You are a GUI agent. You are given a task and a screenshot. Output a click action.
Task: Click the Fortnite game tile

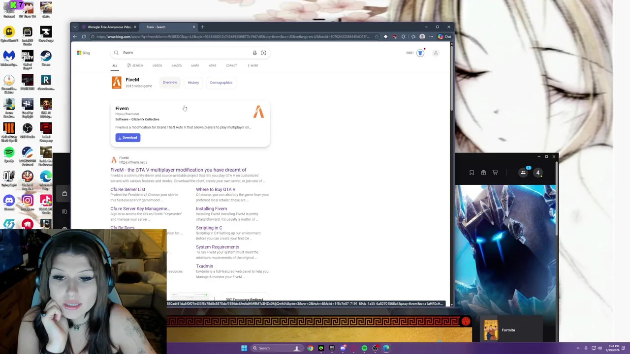coord(512,330)
